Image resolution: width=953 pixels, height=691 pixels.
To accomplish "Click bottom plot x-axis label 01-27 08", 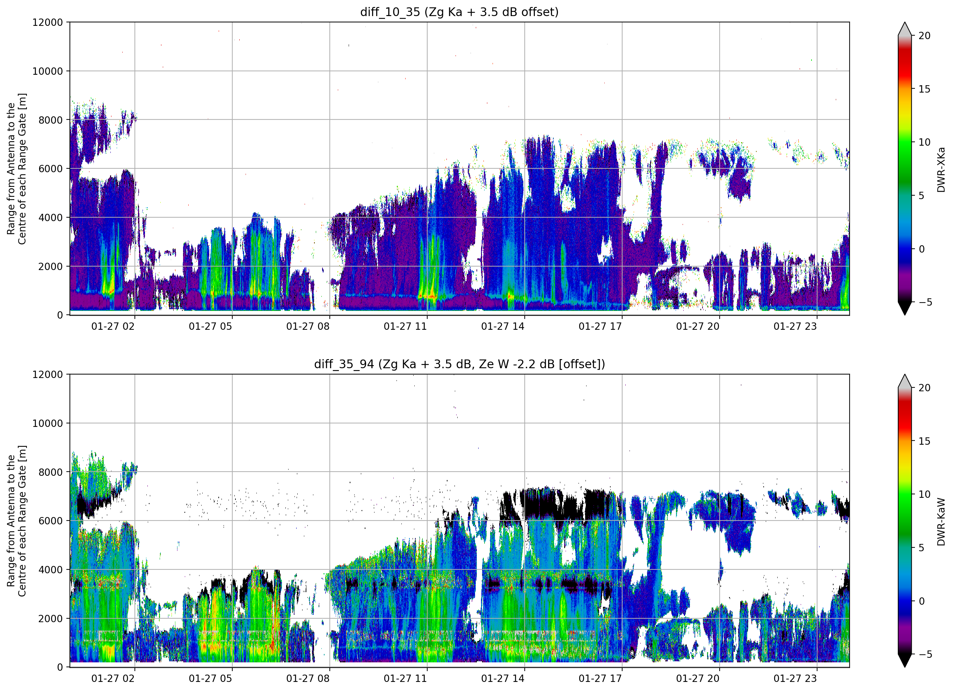I will [x=308, y=678].
